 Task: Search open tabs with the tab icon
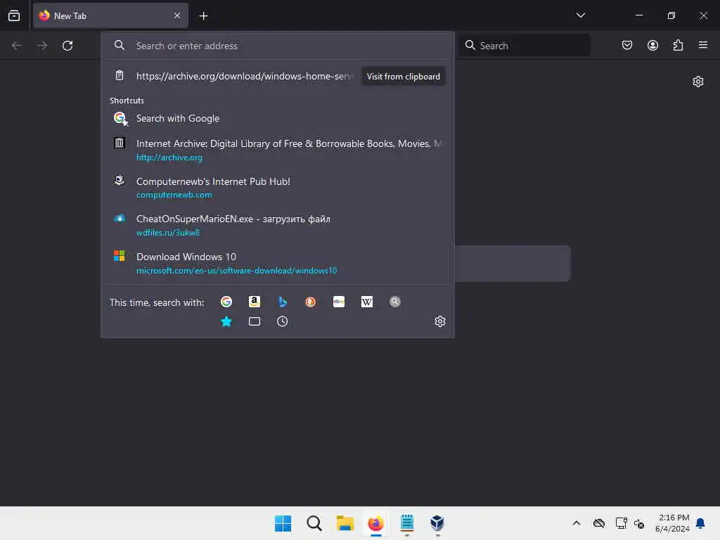255,321
